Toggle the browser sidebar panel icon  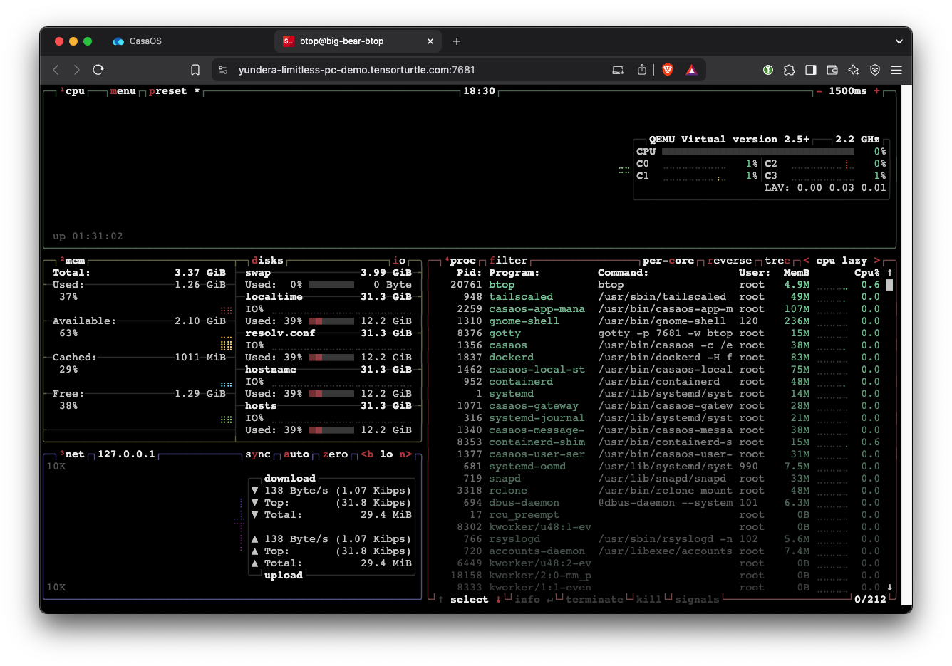(x=810, y=70)
